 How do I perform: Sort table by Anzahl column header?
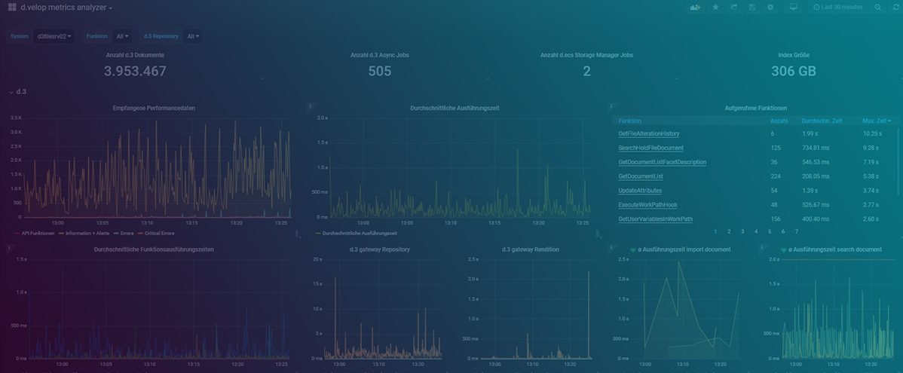pyautogui.click(x=779, y=121)
